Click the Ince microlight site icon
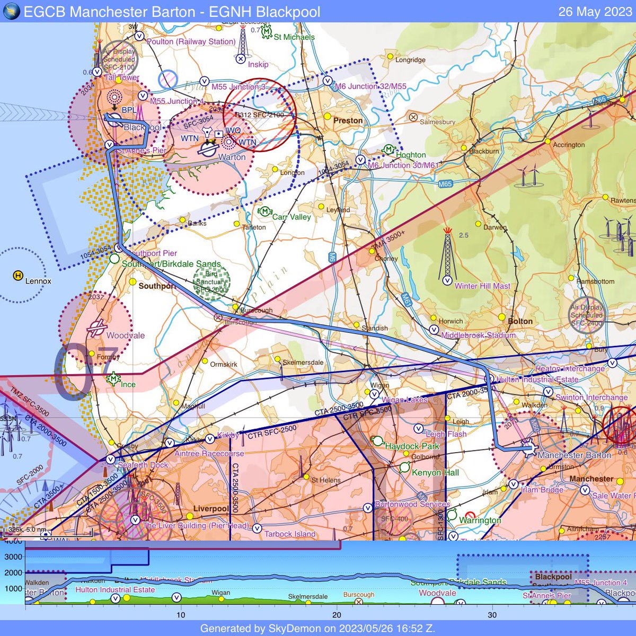 coord(113,379)
